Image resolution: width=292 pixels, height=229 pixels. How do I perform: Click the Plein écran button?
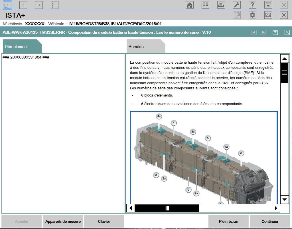coord(228,221)
